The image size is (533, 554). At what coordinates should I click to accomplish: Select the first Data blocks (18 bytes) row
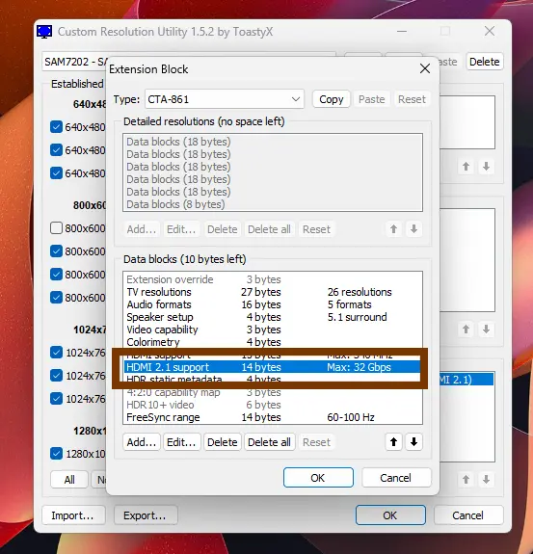point(272,142)
